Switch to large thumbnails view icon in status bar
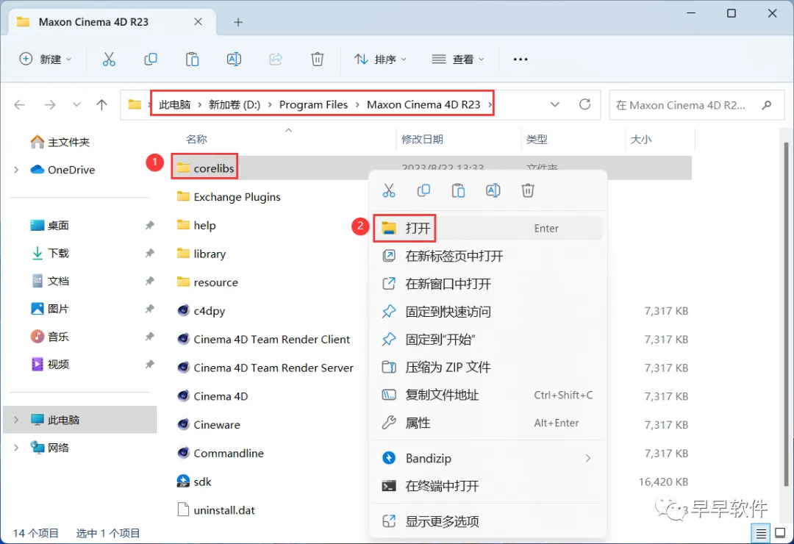This screenshot has width=794, height=544. coord(780,533)
